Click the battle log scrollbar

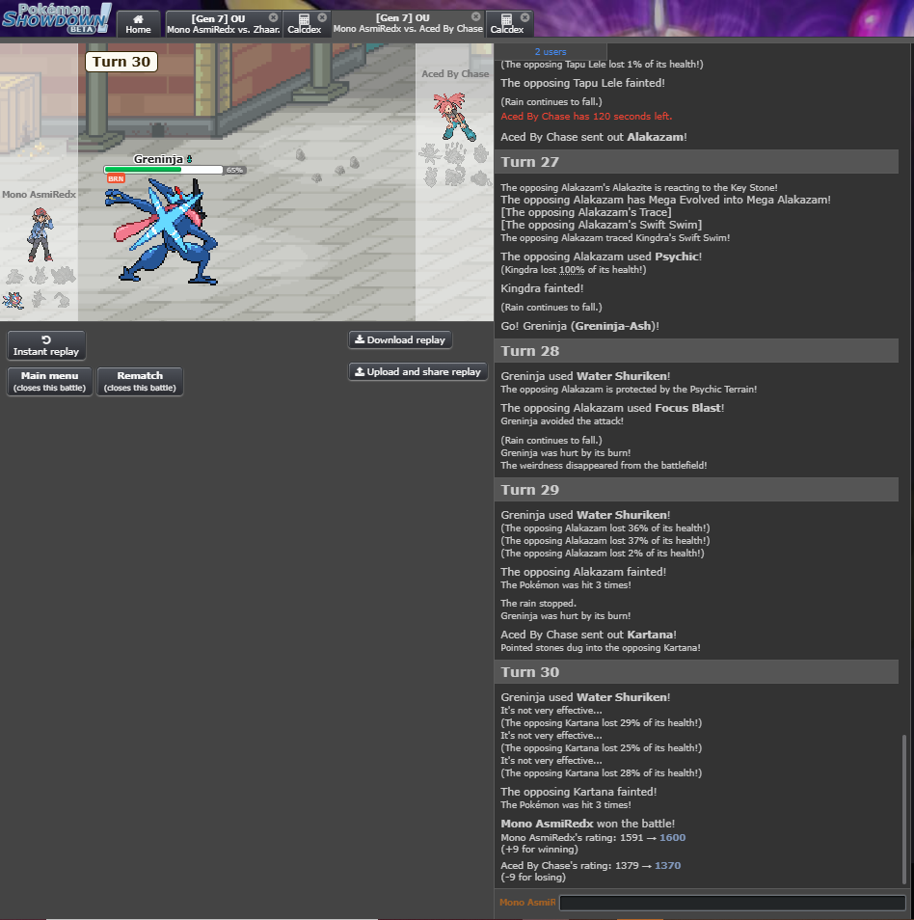tap(904, 809)
